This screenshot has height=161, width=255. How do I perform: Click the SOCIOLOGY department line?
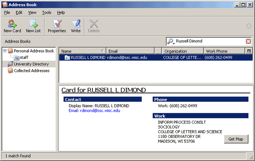click(169, 127)
